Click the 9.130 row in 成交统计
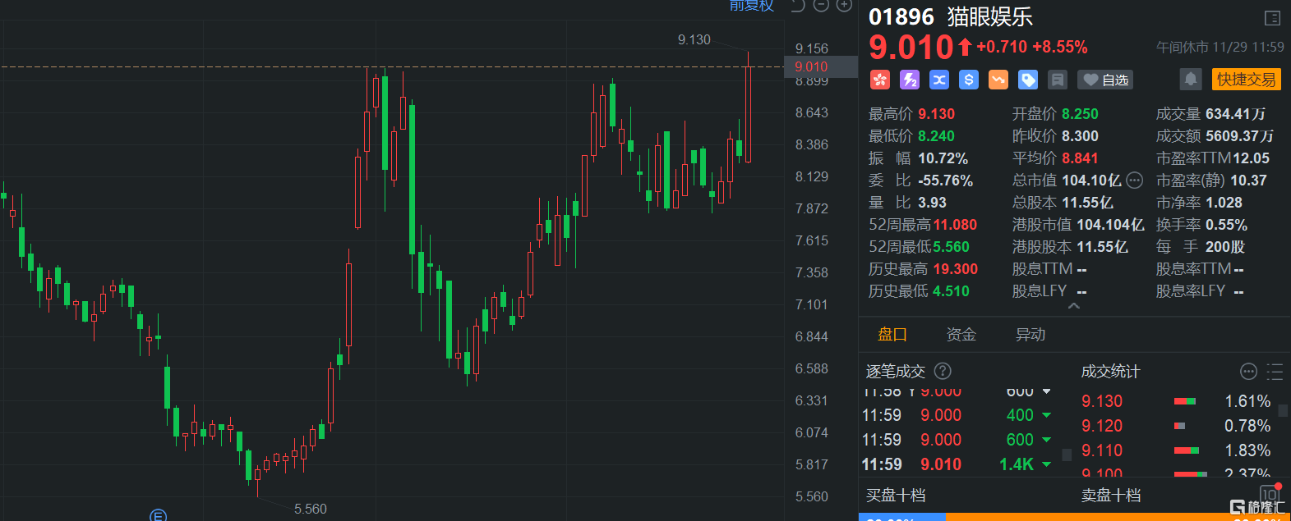The height and width of the screenshot is (521, 1291). click(1176, 401)
